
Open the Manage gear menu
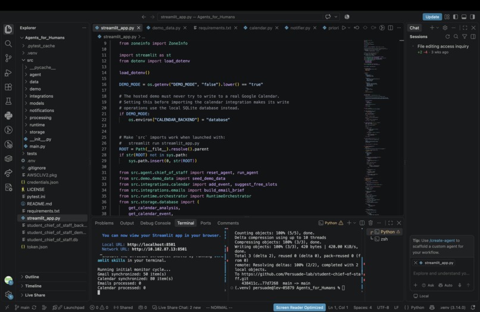[8, 295]
